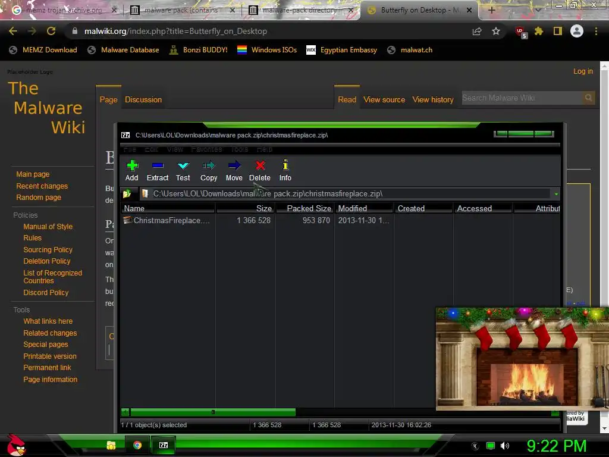Open the Discord Policy link
609x457 pixels.
(46, 293)
